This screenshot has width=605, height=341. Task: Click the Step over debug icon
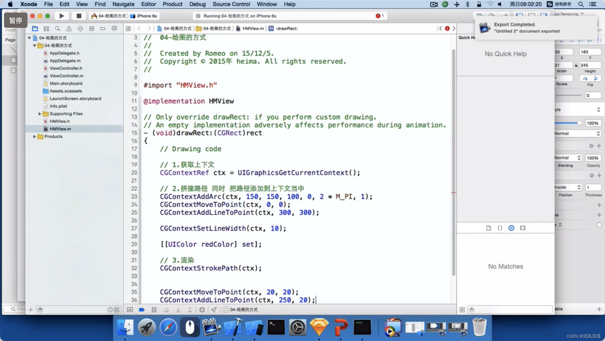[x=166, y=309]
